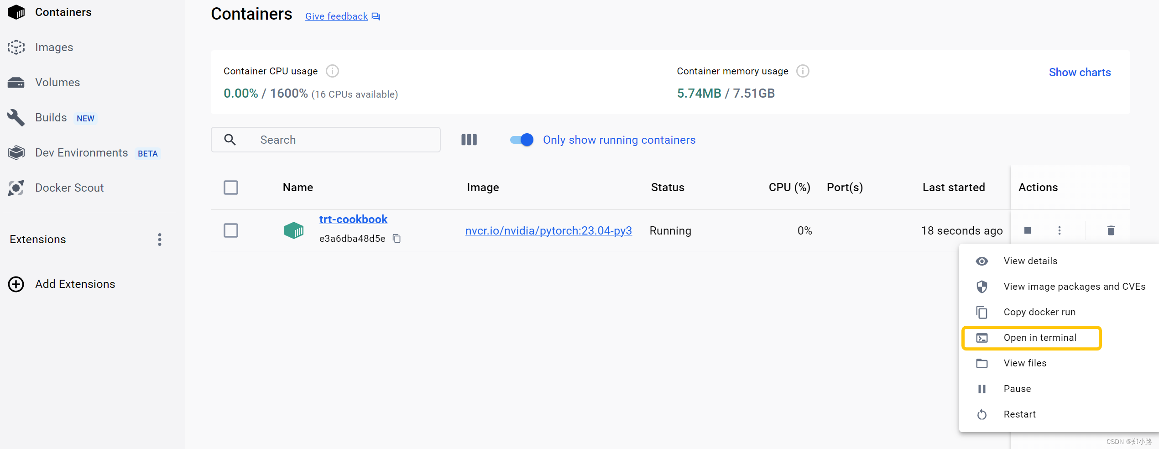The width and height of the screenshot is (1159, 449).
Task: Click the Container memory usage info icon
Action: pos(803,71)
